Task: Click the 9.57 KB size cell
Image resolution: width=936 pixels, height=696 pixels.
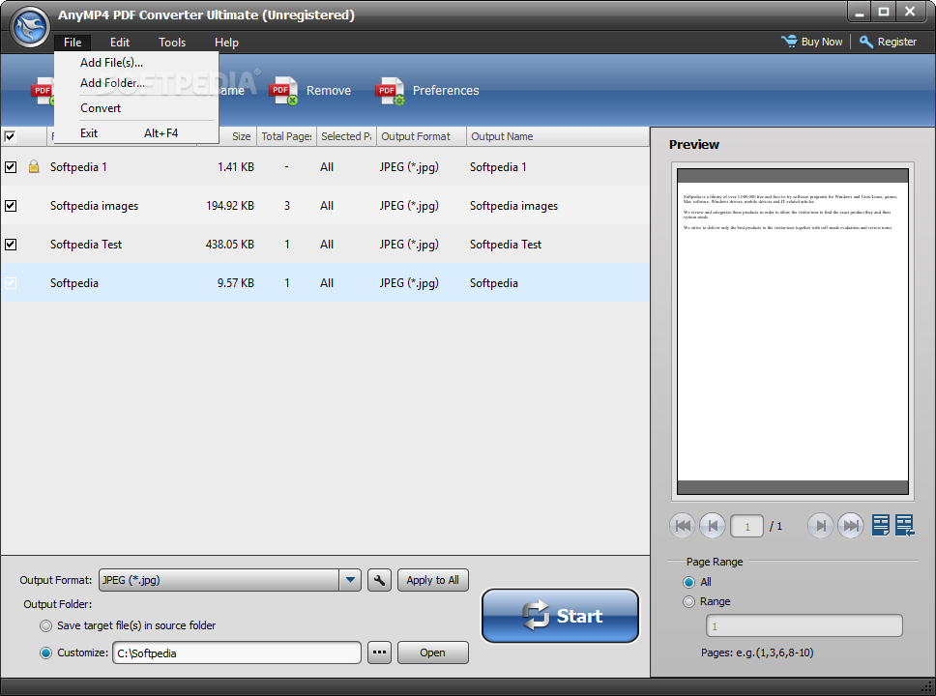Action: tap(236, 283)
